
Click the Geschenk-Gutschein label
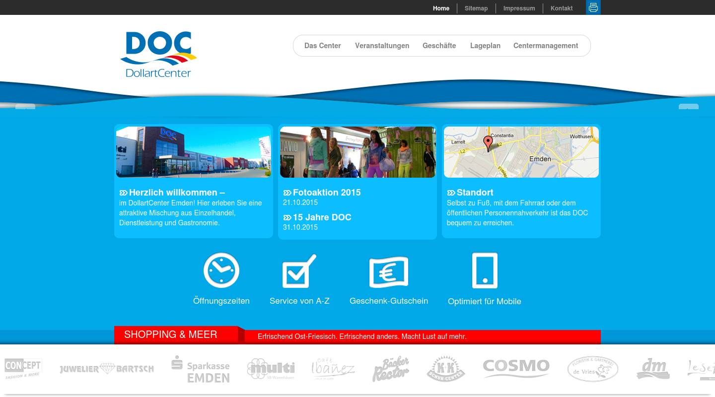(389, 301)
